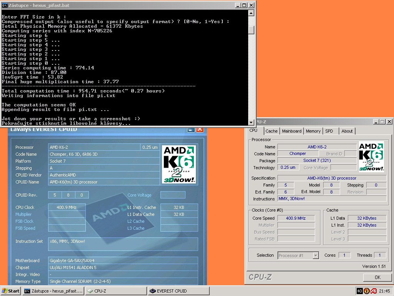Click OK button in CPU-Z

377,277
